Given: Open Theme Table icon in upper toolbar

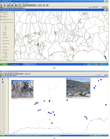Looking at the screenshot, I should click(12, 5).
